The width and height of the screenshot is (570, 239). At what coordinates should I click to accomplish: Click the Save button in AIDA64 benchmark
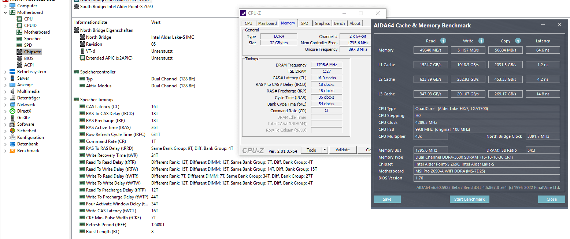pyautogui.click(x=387, y=199)
